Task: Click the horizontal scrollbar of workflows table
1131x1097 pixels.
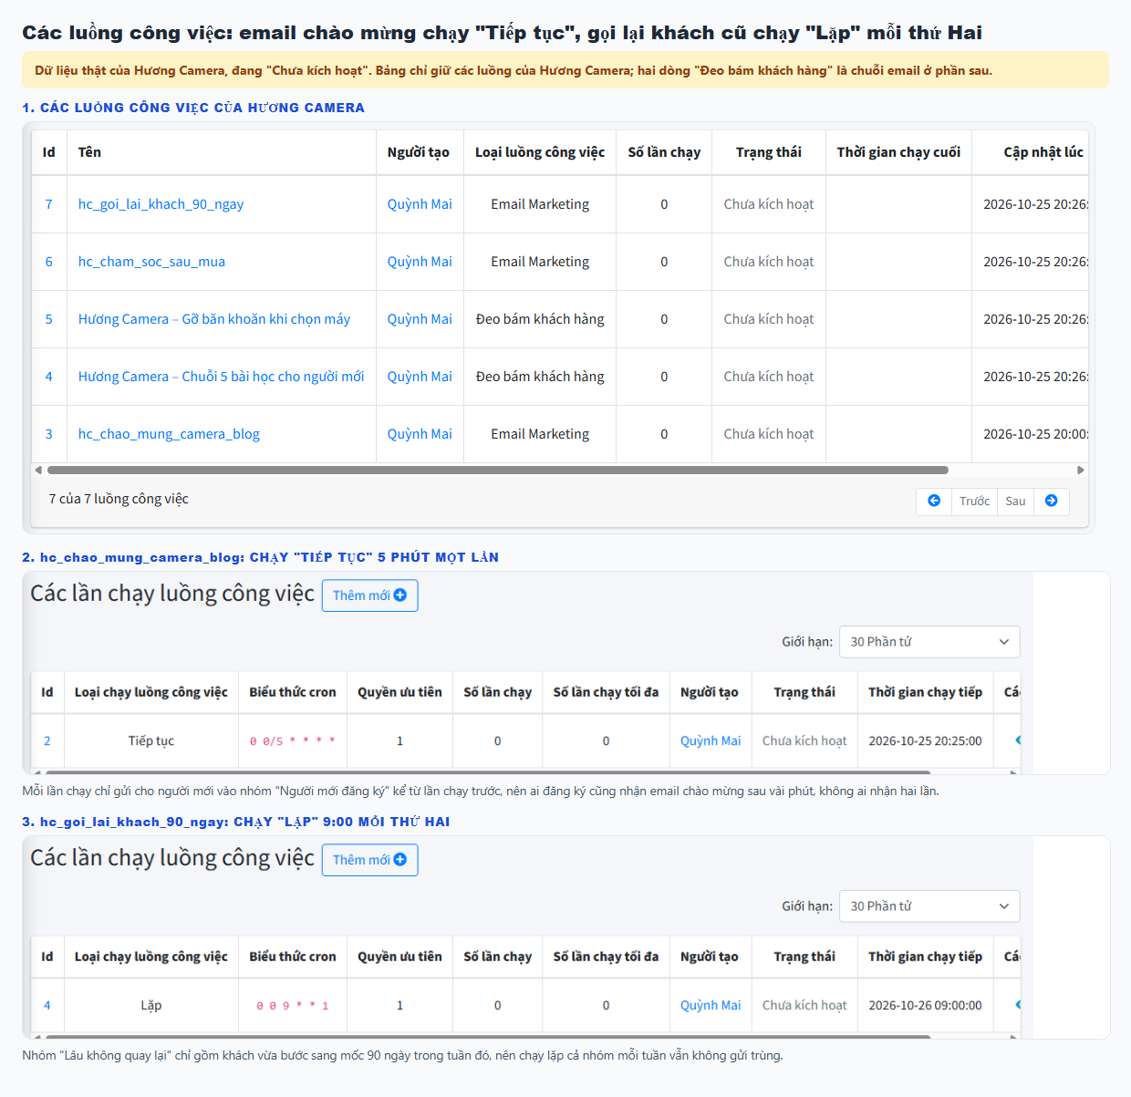Action: pyautogui.click(x=498, y=471)
